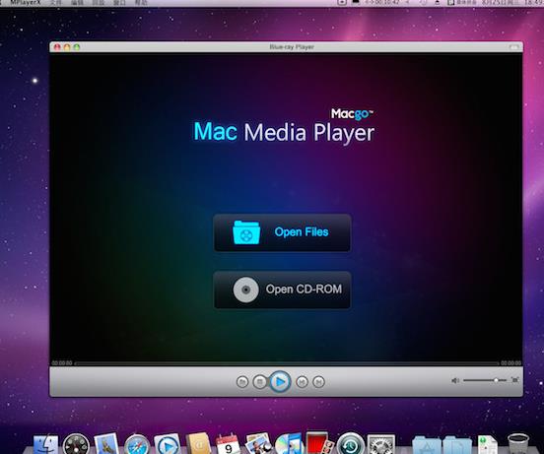Open the MPlayerX menu in the menu bar
This screenshot has height=454, width=544.
pyautogui.click(x=25, y=2)
